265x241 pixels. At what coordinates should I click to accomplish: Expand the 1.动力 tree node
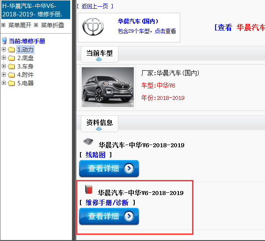[x=4, y=50]
